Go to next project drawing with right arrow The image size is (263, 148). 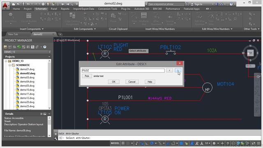67,4
